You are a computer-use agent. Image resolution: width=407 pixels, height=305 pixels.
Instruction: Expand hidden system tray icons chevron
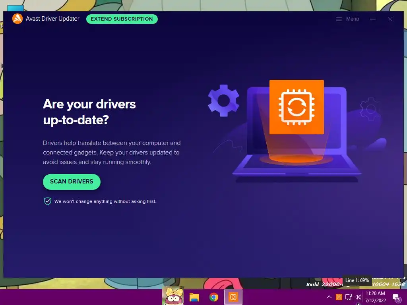tap(329, 297)
